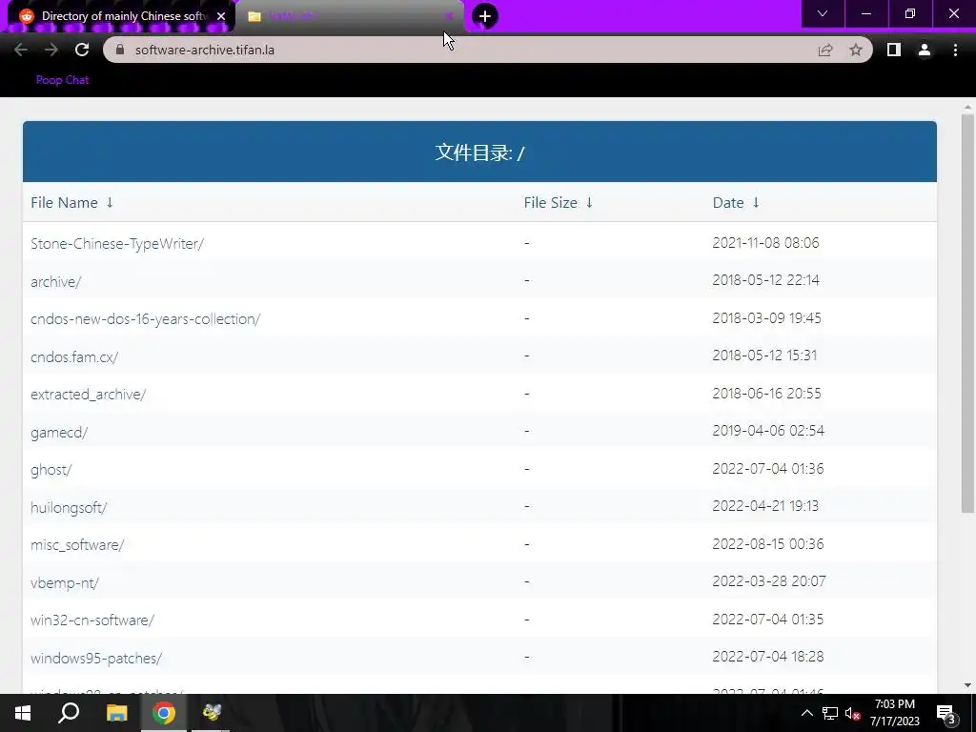Viewport: 976px width, 732px height.
Task: Open the Poop Chat bookmark
Action: [x=62, y=80]
